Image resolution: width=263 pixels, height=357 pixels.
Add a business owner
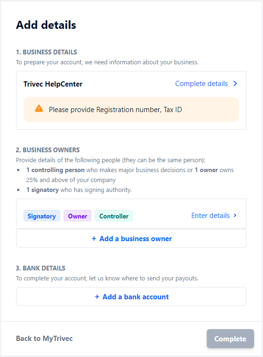[x=131, y=239]
